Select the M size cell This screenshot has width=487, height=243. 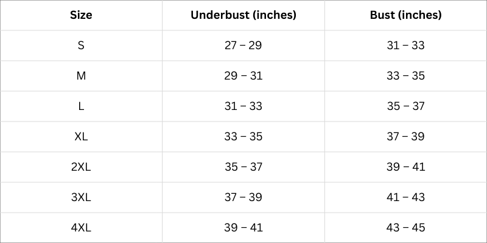81,76
